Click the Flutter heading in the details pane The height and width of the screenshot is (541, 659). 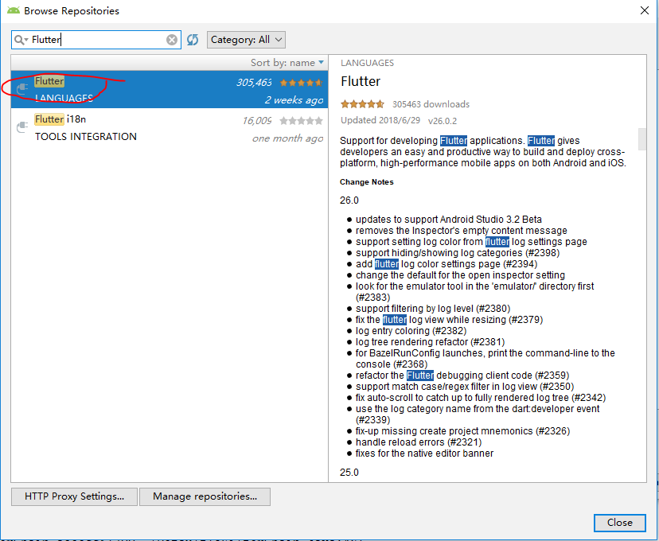[x=361, y=81]
